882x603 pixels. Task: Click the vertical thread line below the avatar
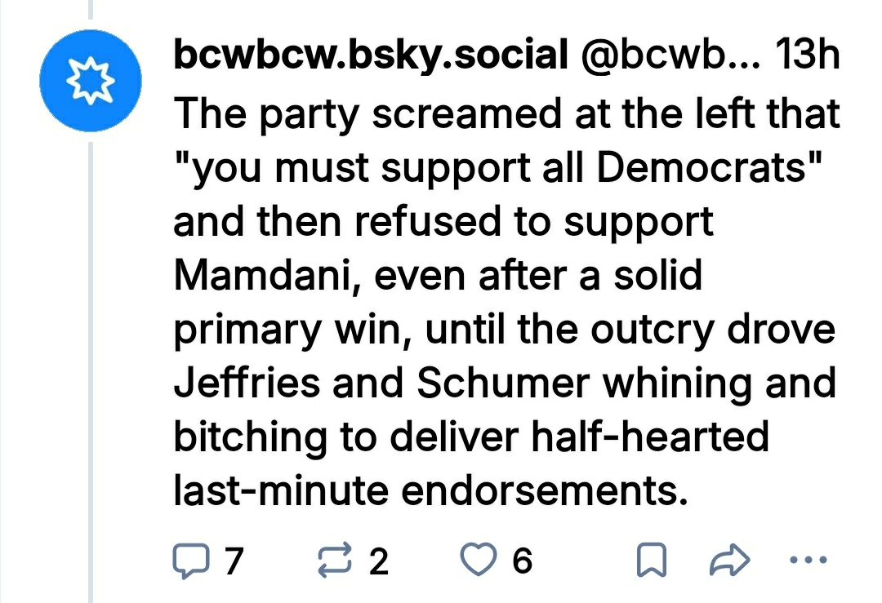click(x=90, y=367)
